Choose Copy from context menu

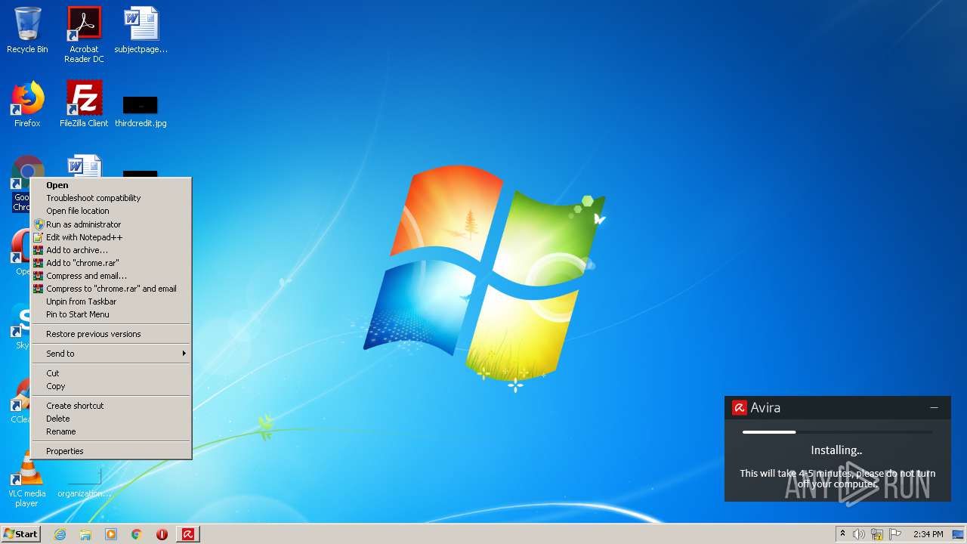(111, 386)
